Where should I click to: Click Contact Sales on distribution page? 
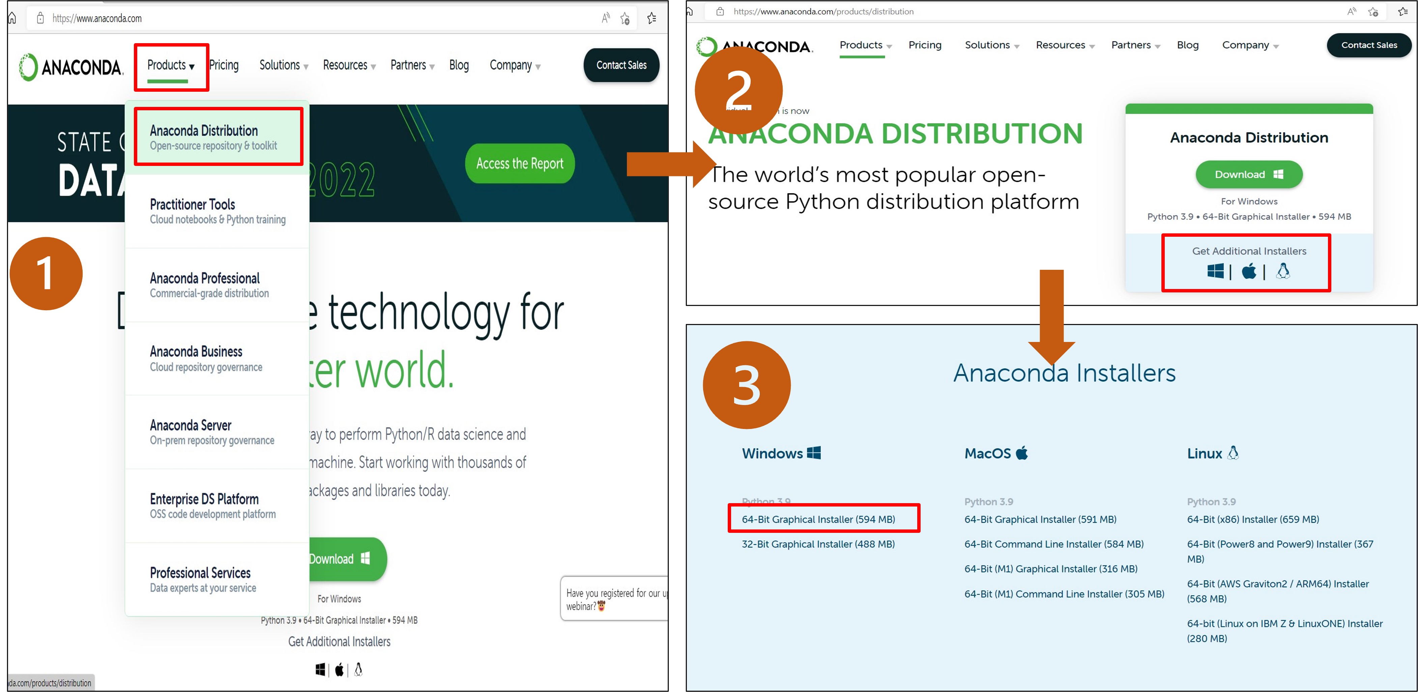tap(1369, 45)
